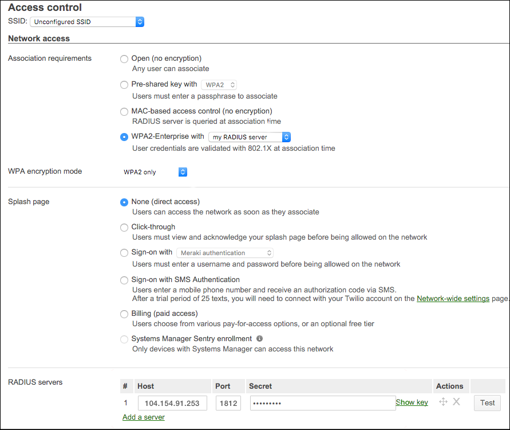The width and height of the screenshot is (510, 430).
Task: Click the RADIUS Secret password field
Action: coord(321,403)
